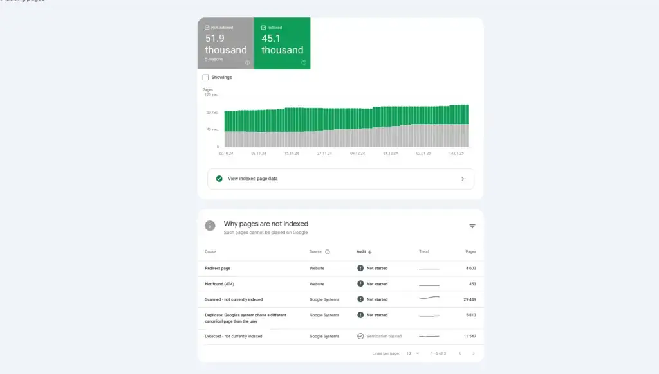This screenshot has width=659, height=374.
Task: Toggle the Not indexed checkbox
Action: point(207,28)
